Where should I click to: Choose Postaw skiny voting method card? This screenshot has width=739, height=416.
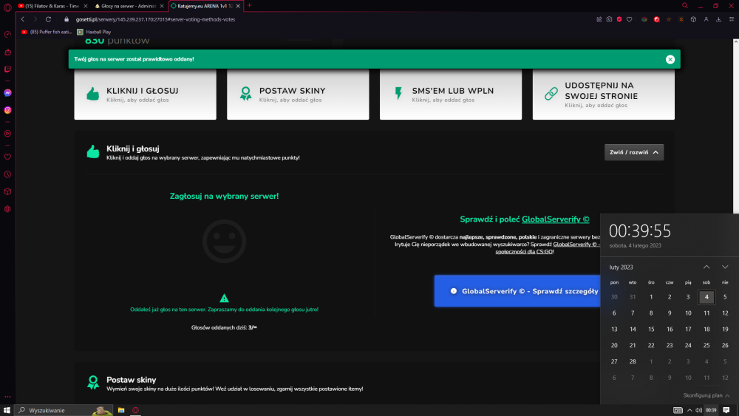[x=298, y=95]
